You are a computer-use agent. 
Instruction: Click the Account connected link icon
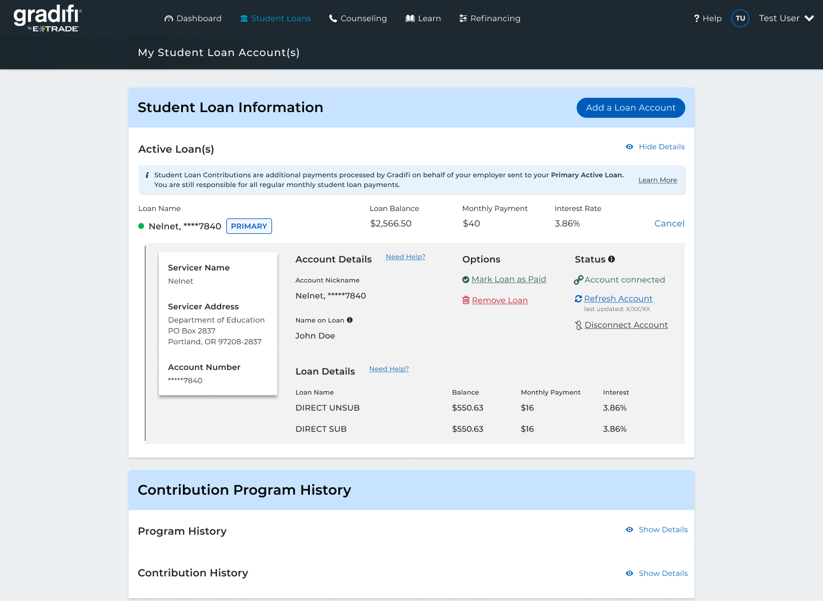coord(578,280)
